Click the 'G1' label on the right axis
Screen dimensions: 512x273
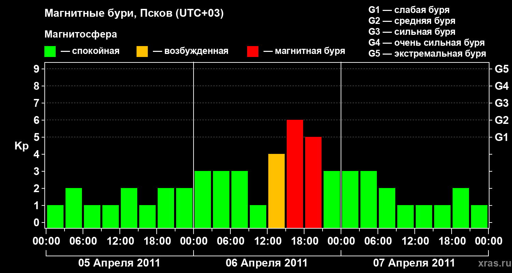click(x=501, y=137)
